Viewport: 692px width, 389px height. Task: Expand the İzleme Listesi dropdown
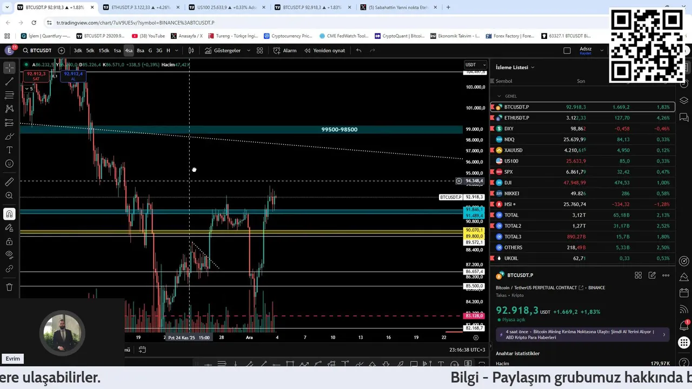click(x=515, y=67)
